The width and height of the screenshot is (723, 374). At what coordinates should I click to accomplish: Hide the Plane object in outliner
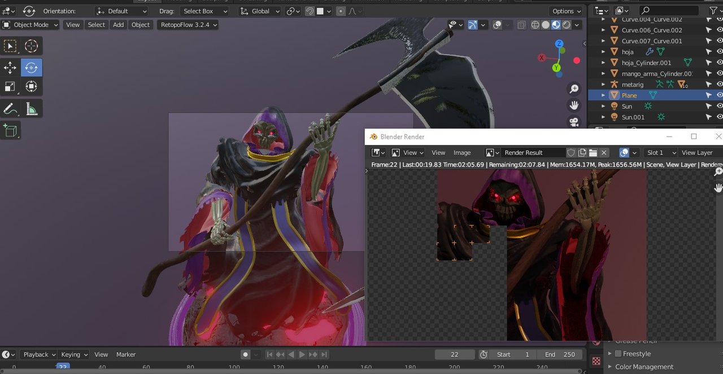720,95
